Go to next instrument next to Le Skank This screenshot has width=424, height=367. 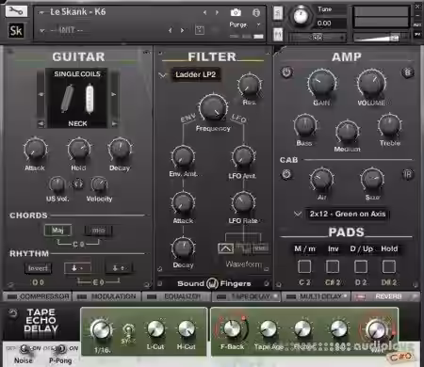[217, 12]
